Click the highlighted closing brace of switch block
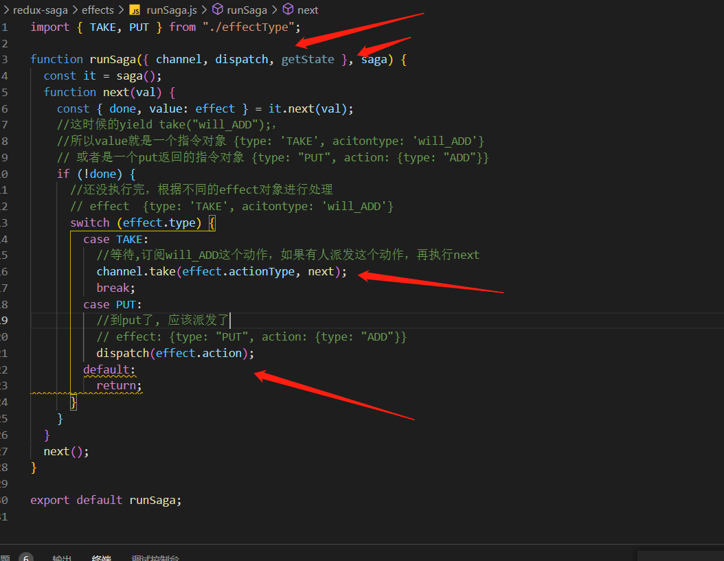The image size is (724, 561). [73, 402]
